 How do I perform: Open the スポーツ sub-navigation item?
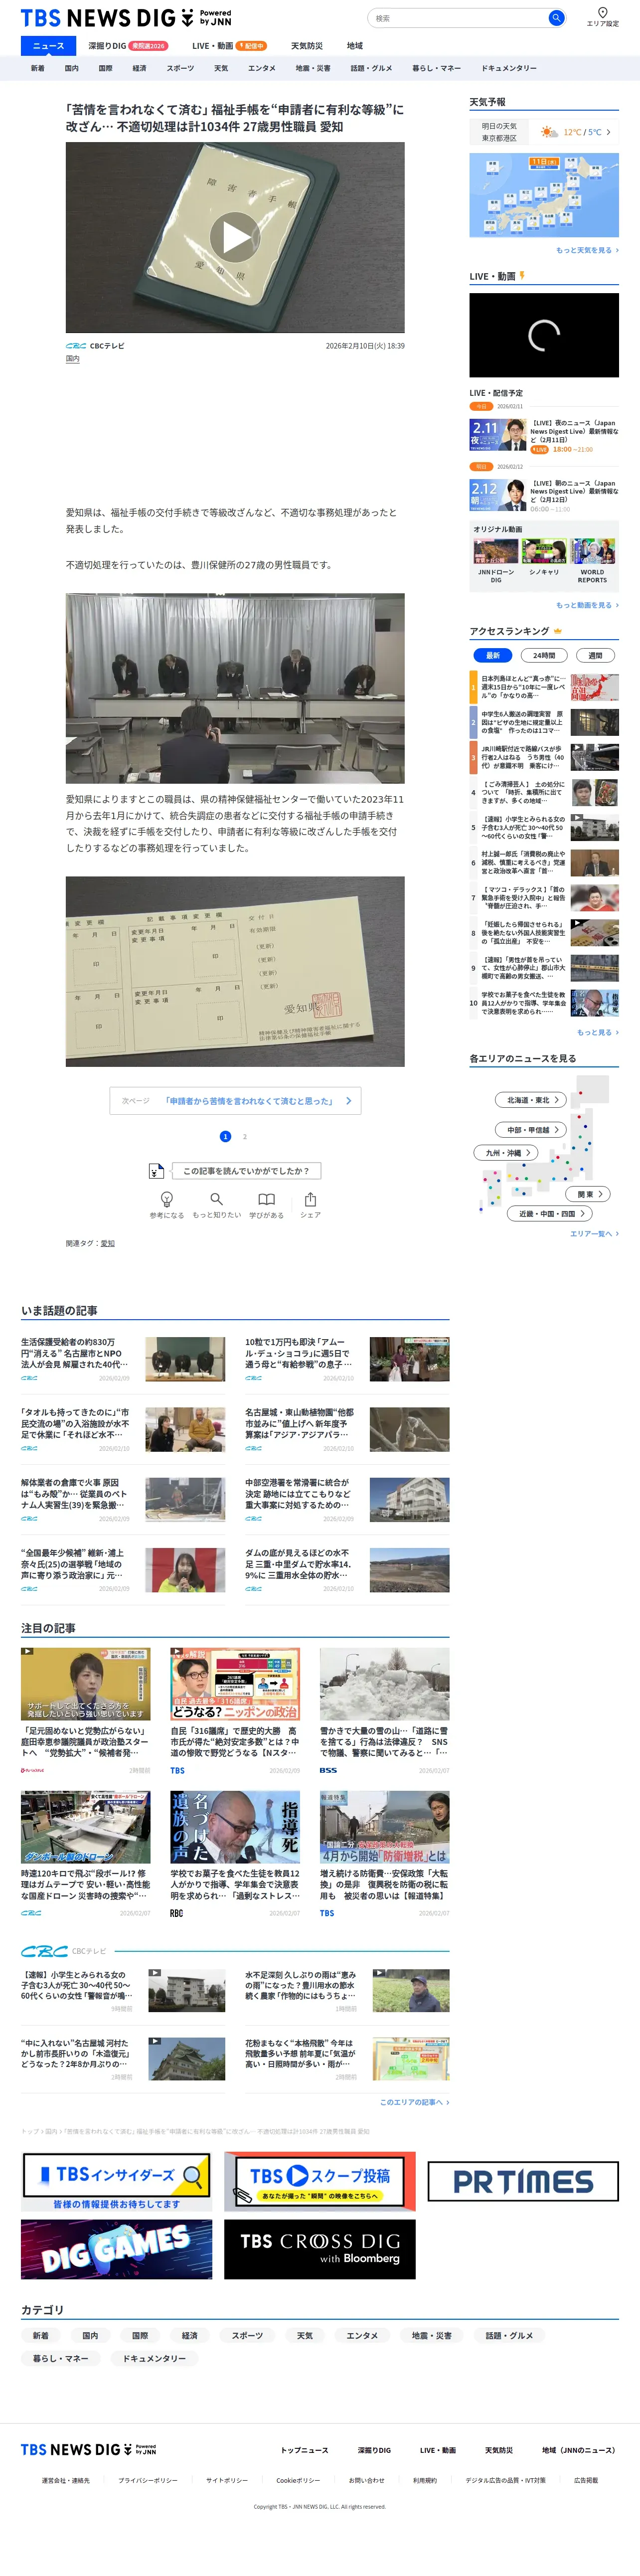(x=181, y=68)
